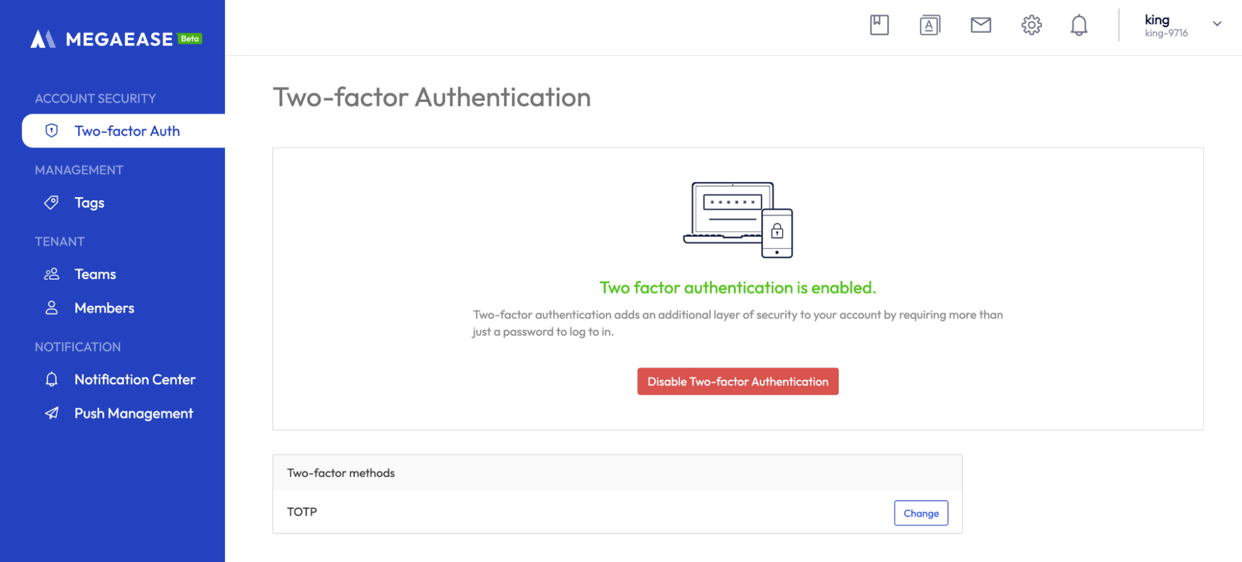The image size is (1242, 562).
Task: Click the two-factor laptop and phone illustration
Action: click(x=737, y=220)
